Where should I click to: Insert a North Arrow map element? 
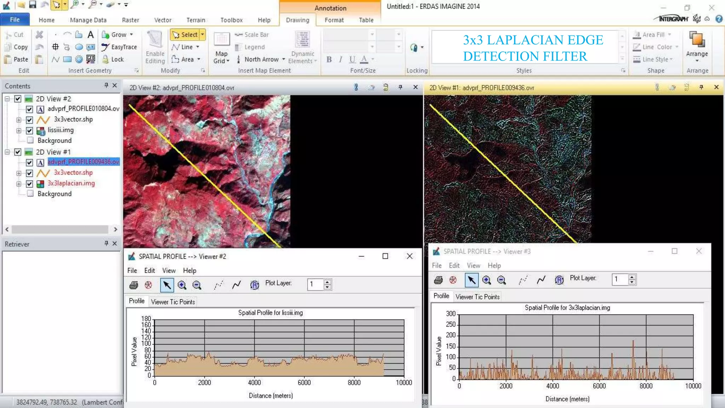coord(261,59)
